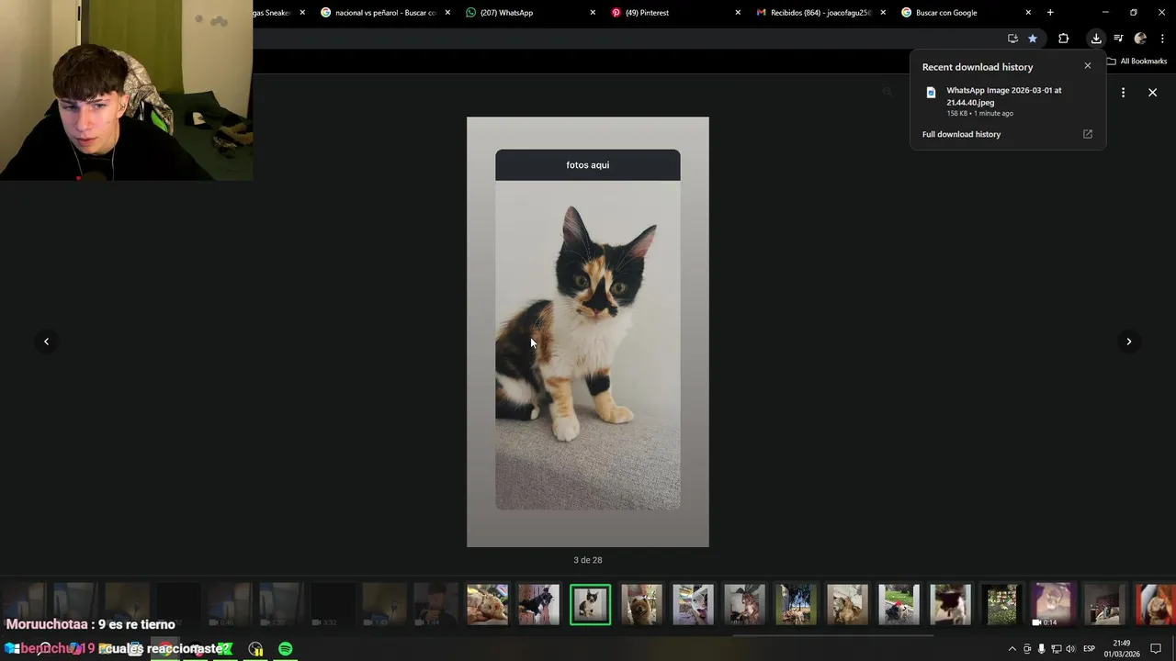The image size is (1176, 661).
Task: Close the Buscar con Google tab
Action: [x=1028, y=13]
